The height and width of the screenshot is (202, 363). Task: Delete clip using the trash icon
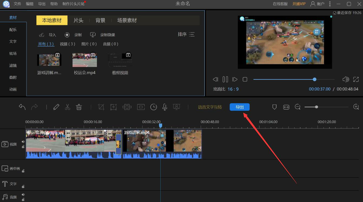point(79,107)
